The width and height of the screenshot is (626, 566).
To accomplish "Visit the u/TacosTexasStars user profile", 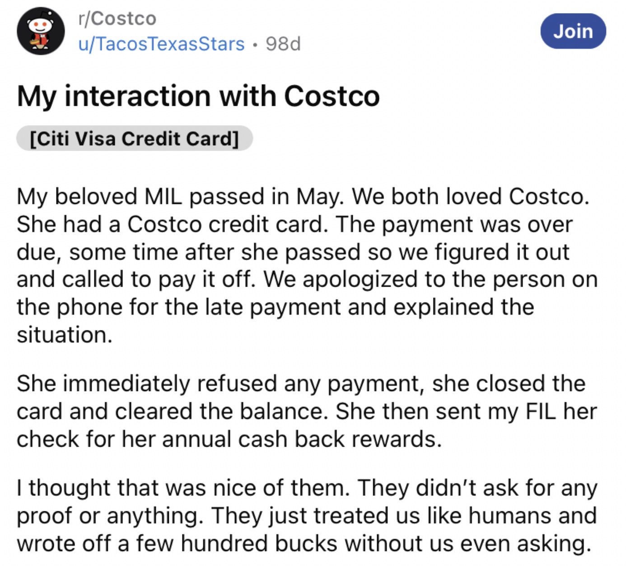I will (161, 44).
